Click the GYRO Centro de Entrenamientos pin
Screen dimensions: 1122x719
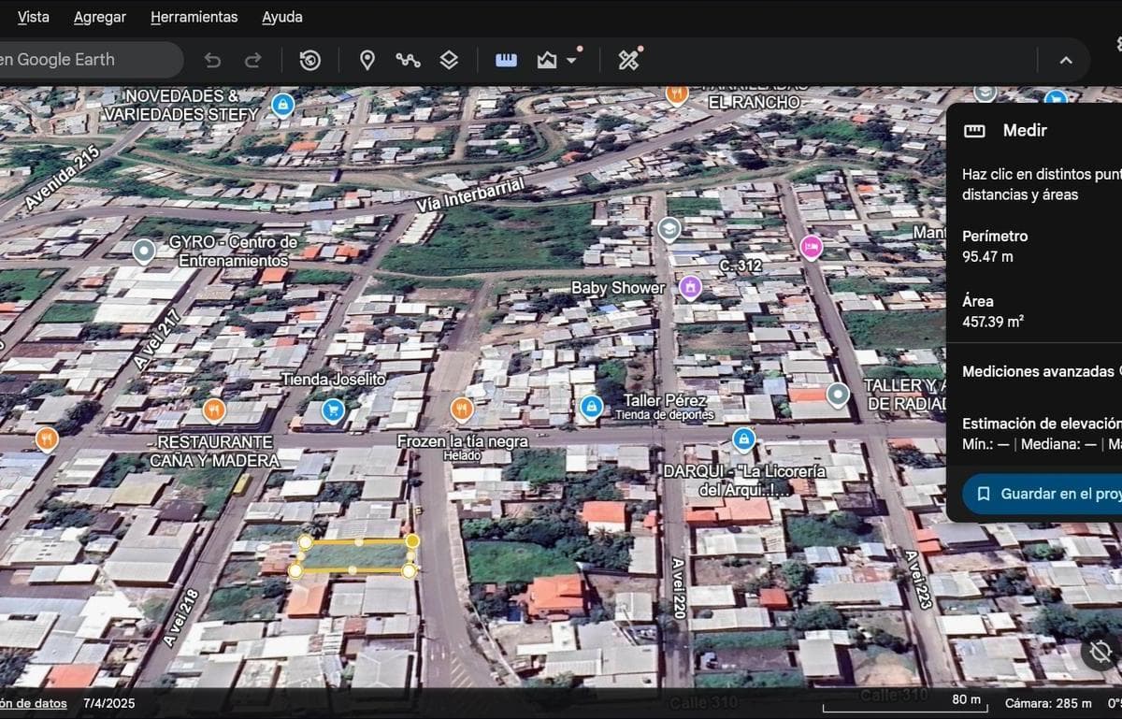(x=143, y=251)
